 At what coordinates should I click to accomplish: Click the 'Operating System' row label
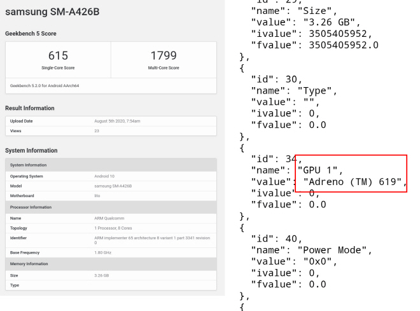(27, 176)
